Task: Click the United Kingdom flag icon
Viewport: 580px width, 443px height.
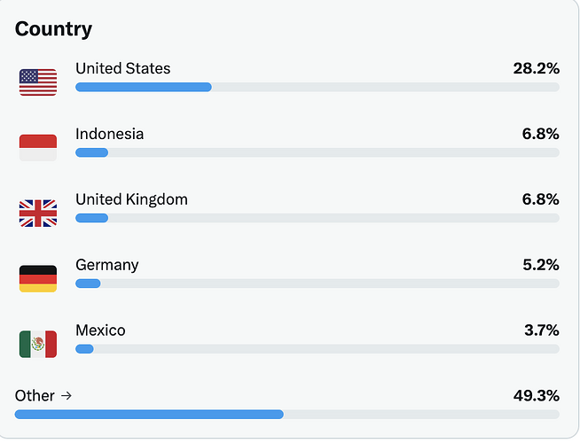Action: tap(38, 213)
